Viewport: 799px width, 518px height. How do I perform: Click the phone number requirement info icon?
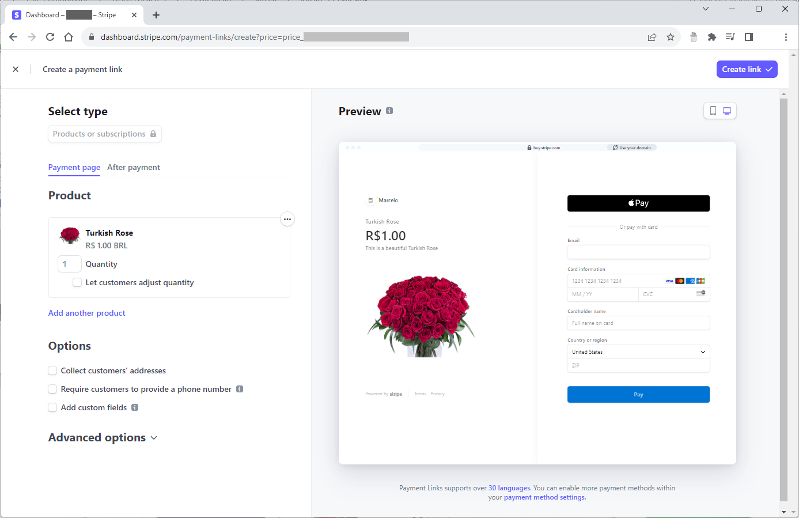click(240, 389)
